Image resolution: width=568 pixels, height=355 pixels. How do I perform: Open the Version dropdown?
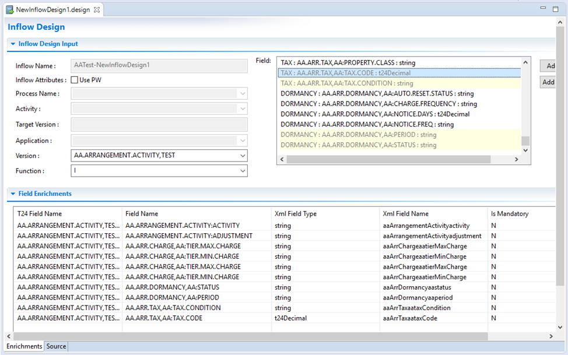click(x=242, y=156)
